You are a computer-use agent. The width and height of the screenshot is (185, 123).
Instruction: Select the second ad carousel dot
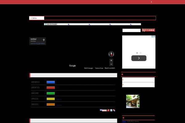pyautogui.click(x=141, y=53)
